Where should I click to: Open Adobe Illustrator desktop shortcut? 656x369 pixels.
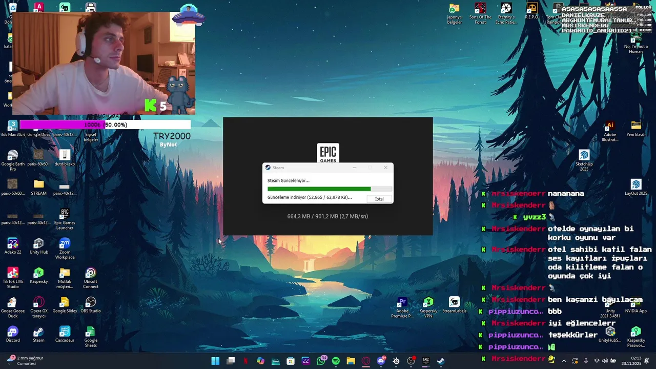tap(610, 131)
